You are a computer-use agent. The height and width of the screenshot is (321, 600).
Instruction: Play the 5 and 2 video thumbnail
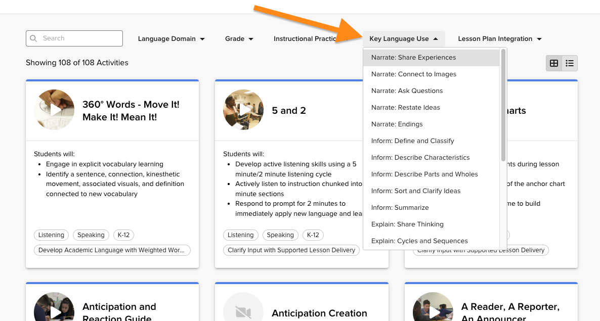[x=243, y=110]
